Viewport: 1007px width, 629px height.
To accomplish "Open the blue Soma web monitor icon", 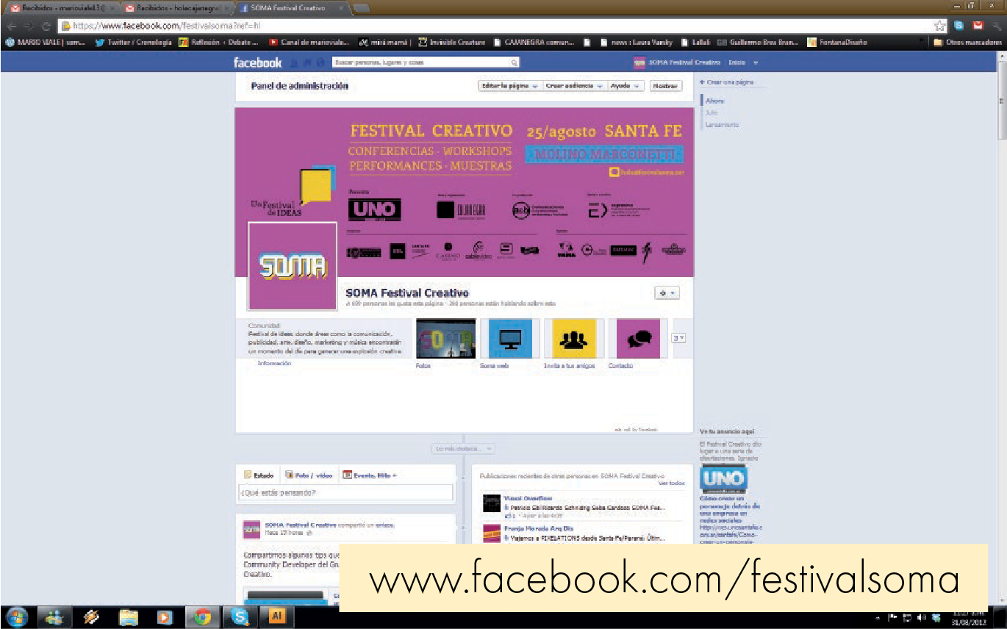I will [509, 338].
